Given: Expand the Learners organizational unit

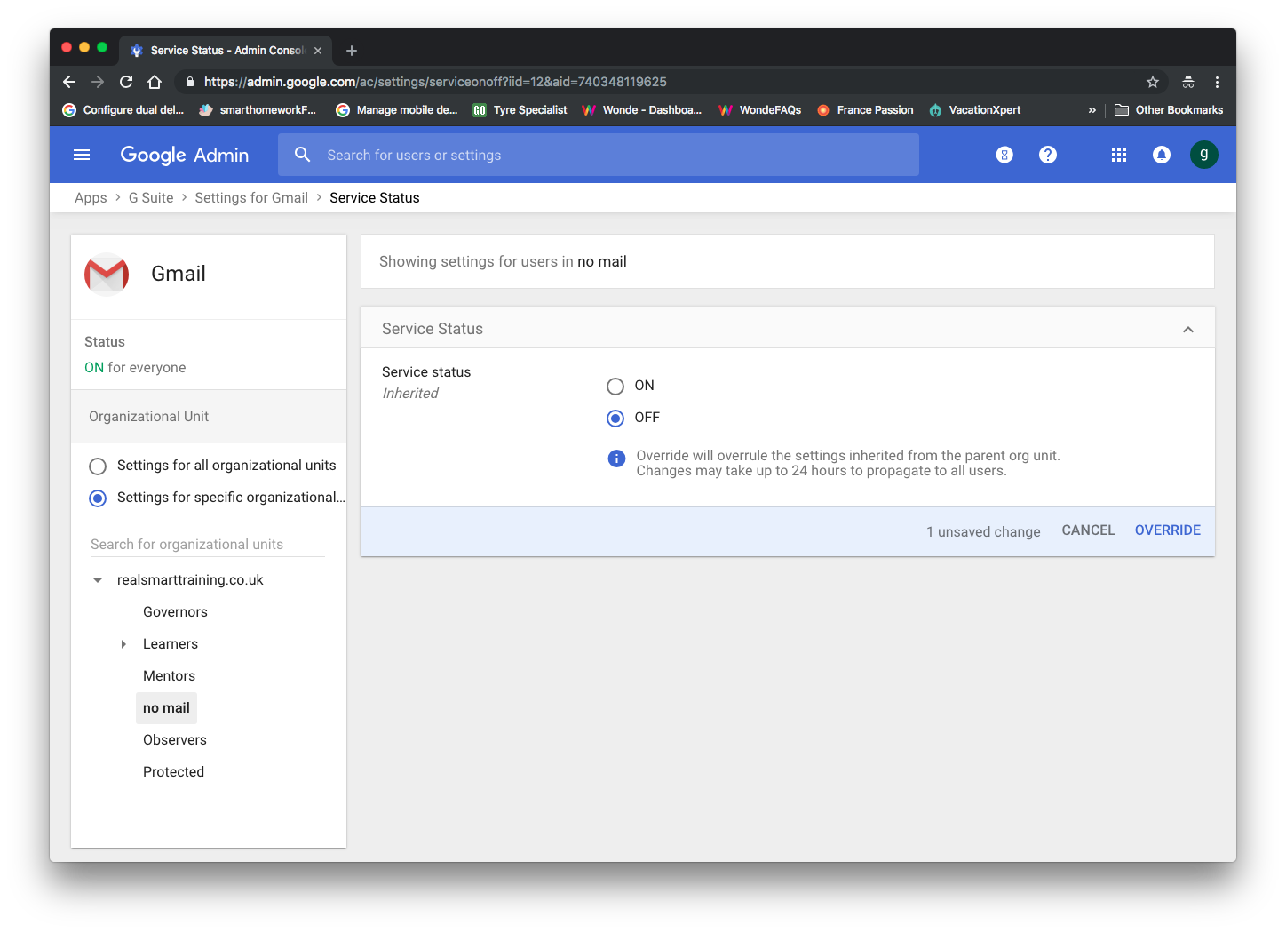Looking at the screenshot, I should (123, 644).
